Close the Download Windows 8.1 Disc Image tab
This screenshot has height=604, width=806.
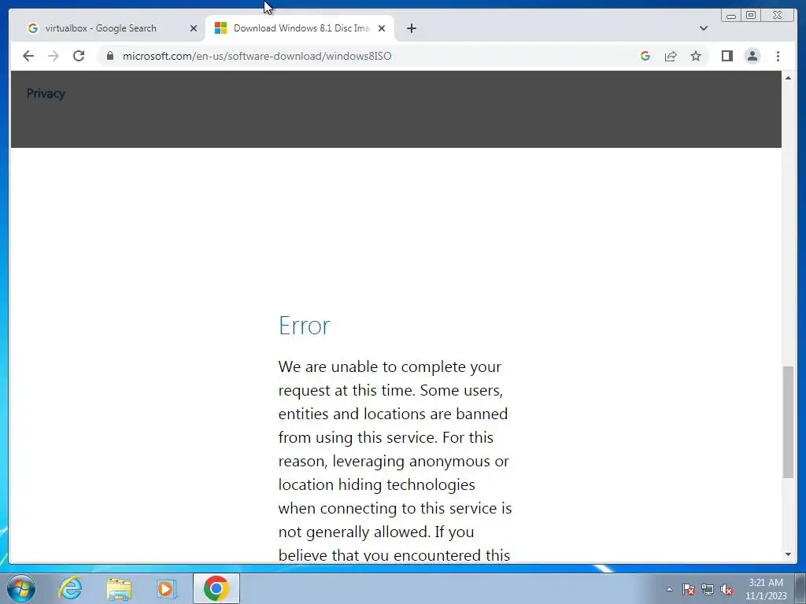[x=382, y=28]
